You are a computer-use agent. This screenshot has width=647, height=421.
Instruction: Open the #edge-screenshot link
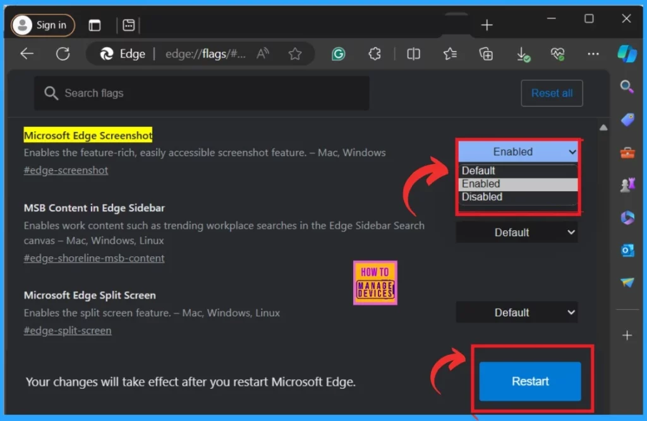click(66, 170)
